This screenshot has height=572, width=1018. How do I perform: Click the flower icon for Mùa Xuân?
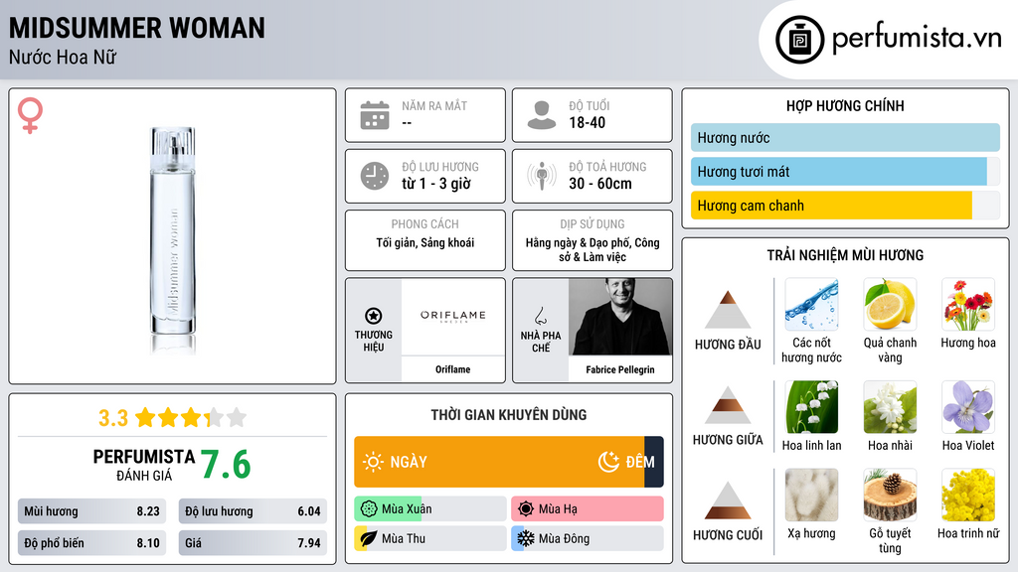coord(369,509)
